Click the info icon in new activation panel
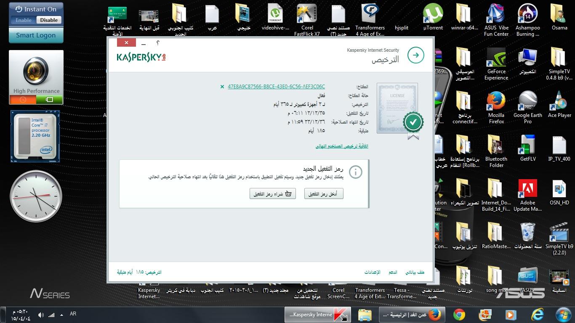The height and width of the screenshot is (323, 575). [356, 172]
